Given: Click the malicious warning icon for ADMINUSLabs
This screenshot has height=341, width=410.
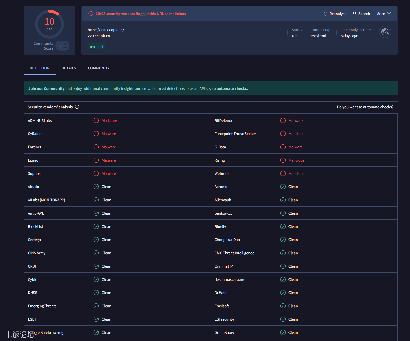Looking at the screenshot, I should 96,120.
